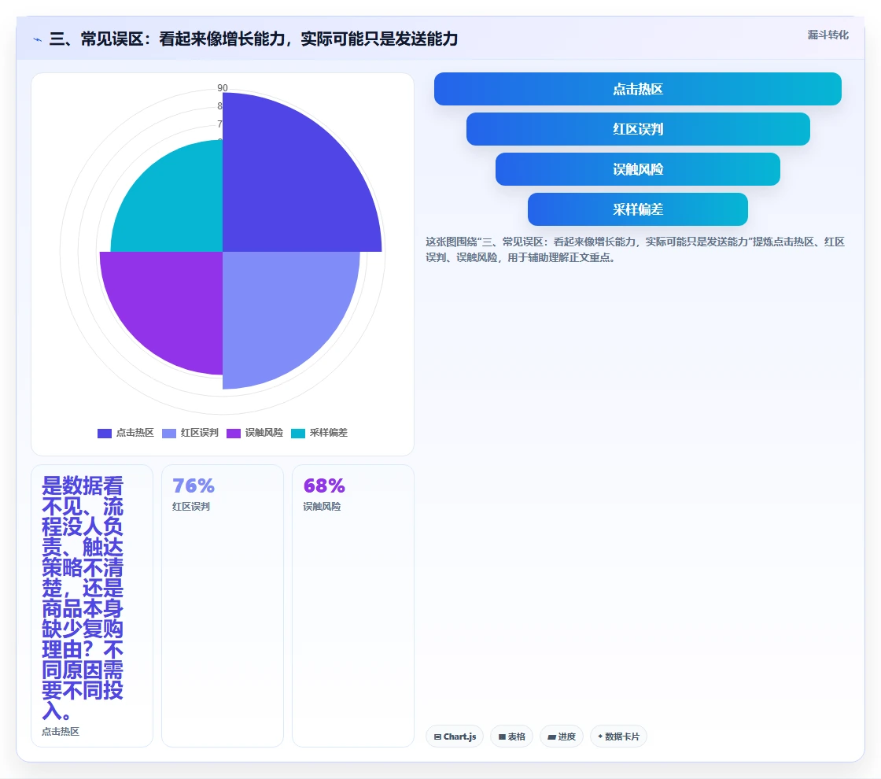The height and width of the screenshot is (779, 881).
Task: Click the Chart.js tag chip
Action: coord(455,737)
